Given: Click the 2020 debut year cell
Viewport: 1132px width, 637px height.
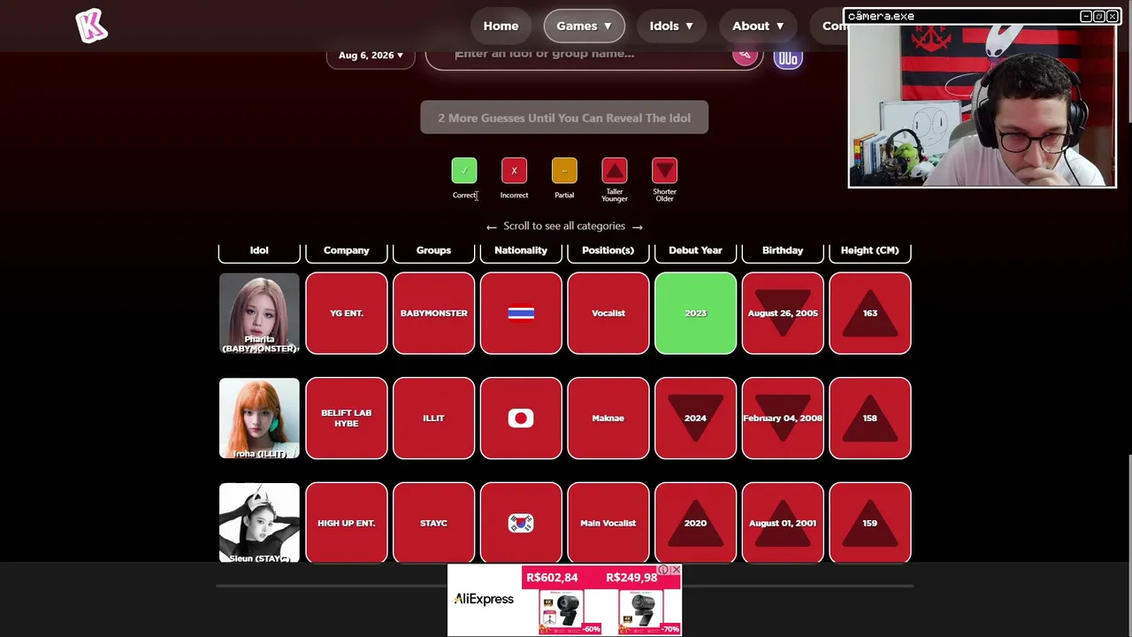Looking at the screenshot, I should (x=695, y=523).
